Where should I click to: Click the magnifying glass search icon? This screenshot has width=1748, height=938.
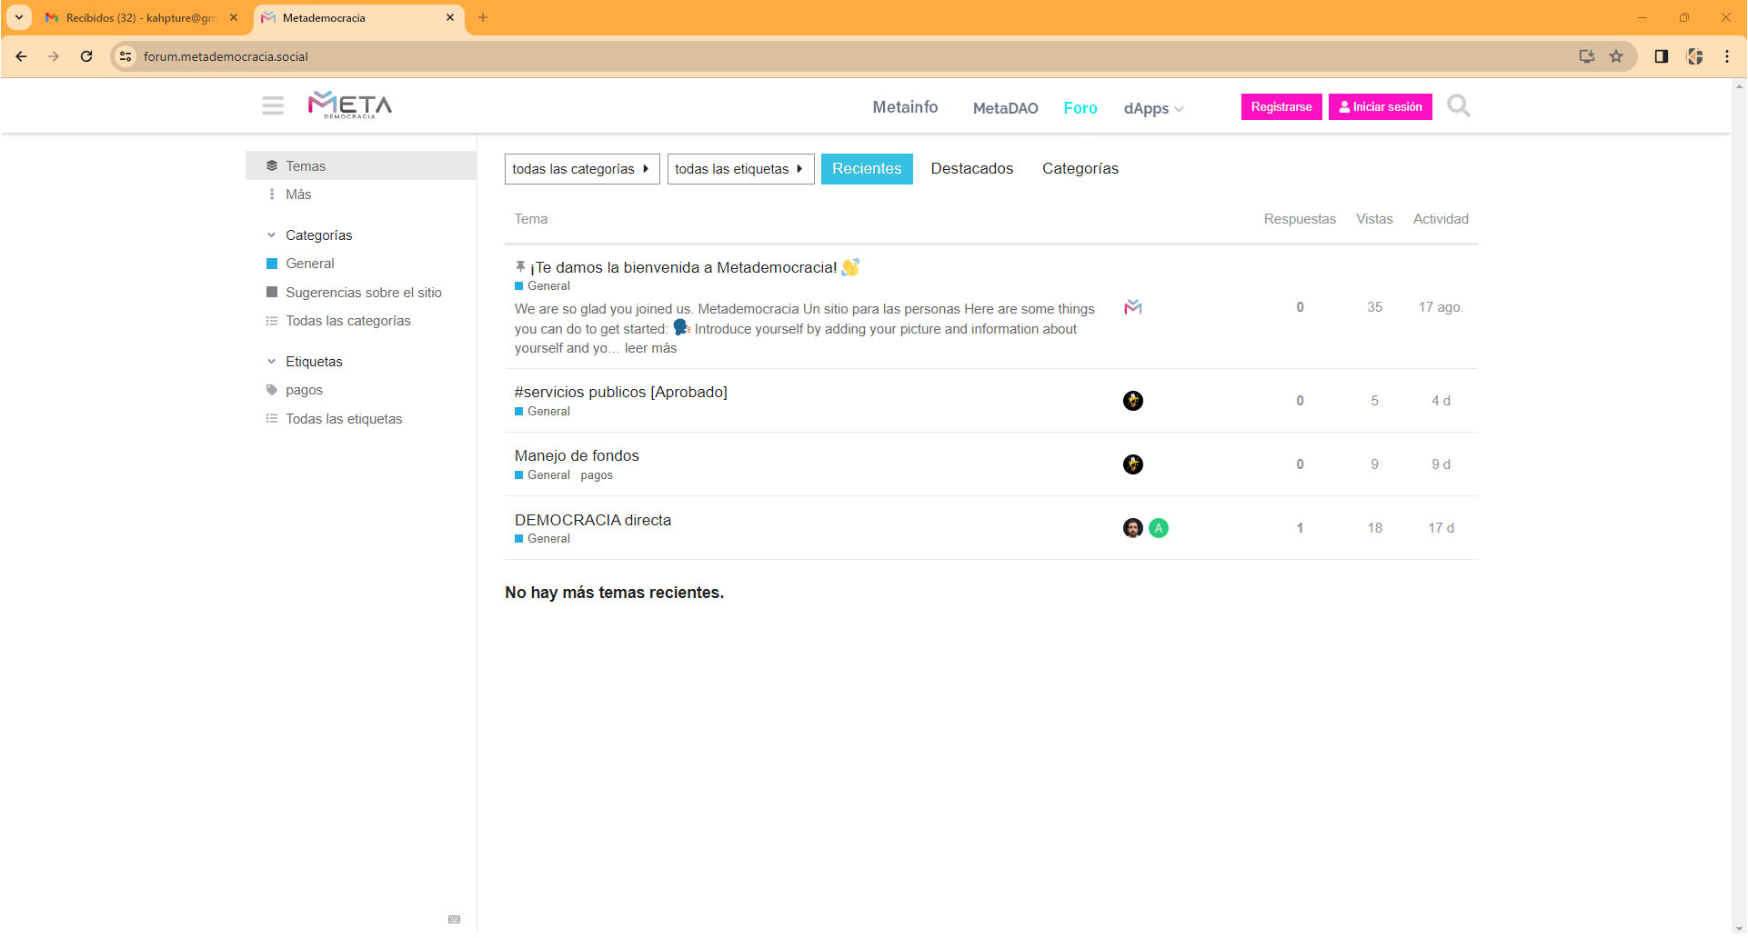[1458, 106]
